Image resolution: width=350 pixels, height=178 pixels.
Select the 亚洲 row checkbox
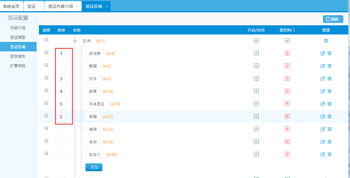[x=46, y=40]
